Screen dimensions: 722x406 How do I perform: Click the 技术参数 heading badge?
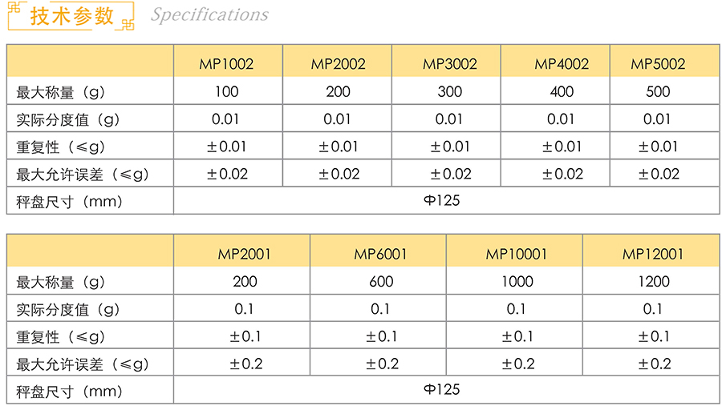(71, 16)
